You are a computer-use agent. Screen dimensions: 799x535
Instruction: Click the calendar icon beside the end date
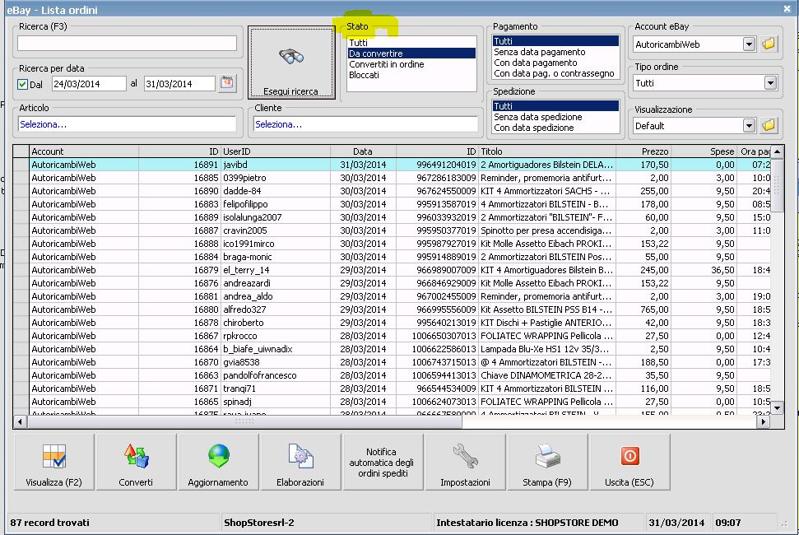[226, 83]
